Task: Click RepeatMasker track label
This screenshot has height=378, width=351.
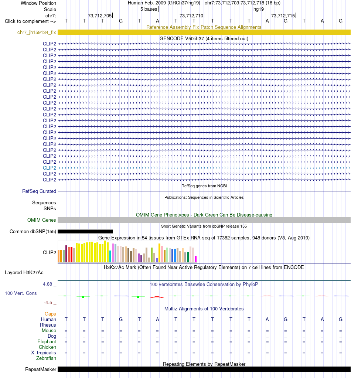Action: coord(41,370)
